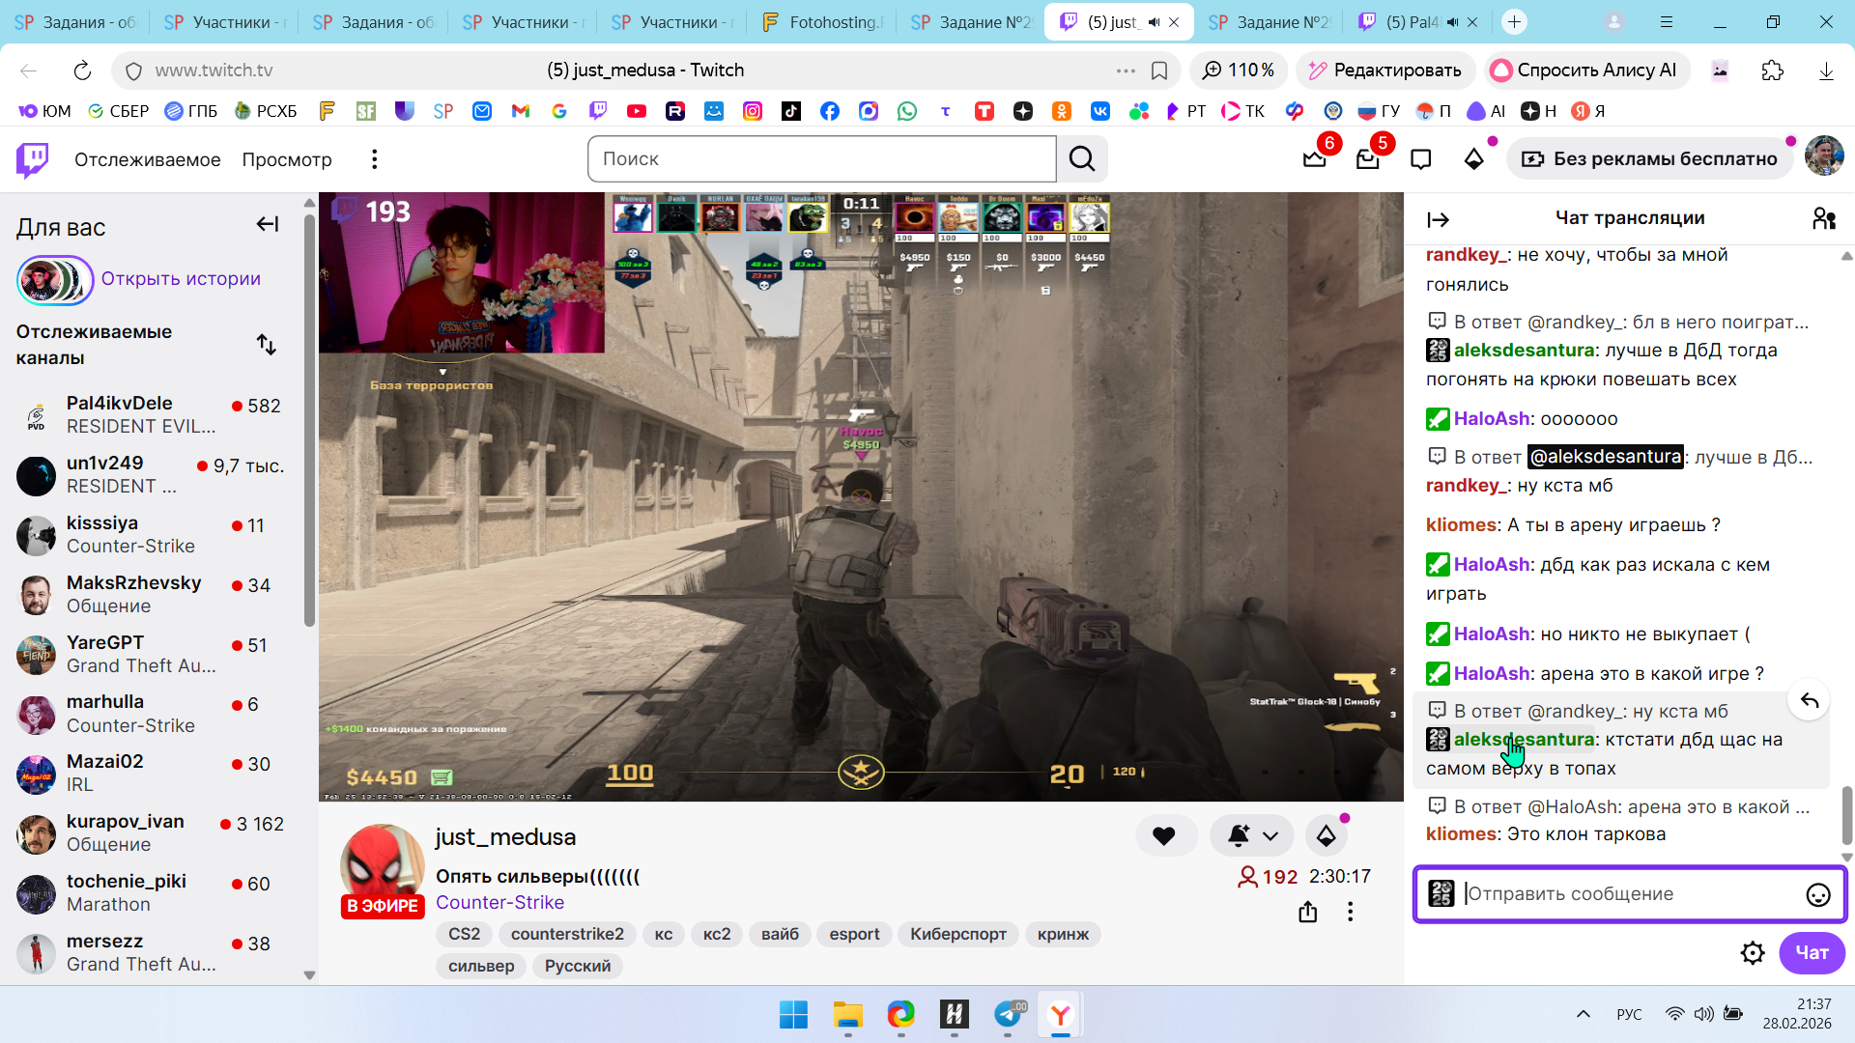The height and width of the screenshot is (1043, 1855).
Task: Open chat community members icon
Action: click(x=1823, y=219)
